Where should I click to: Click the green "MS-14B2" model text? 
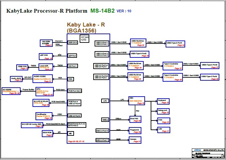click(103, 11)
